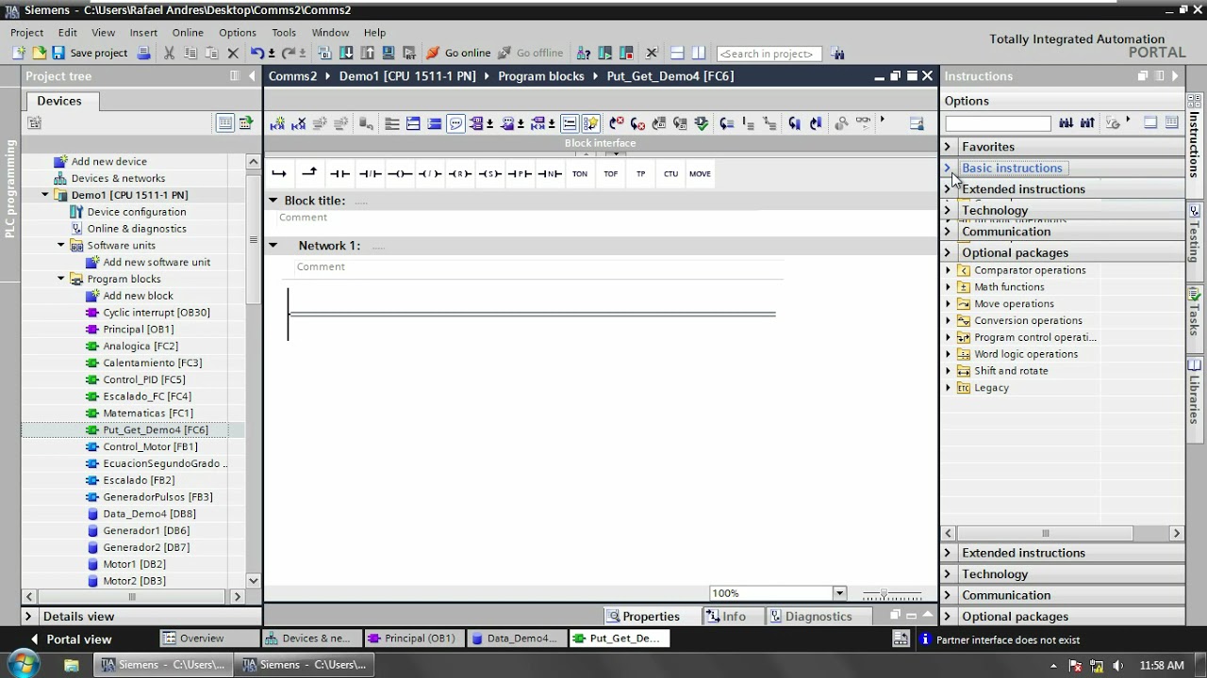
Task: Click the Print icon in the main toolbar
Action: 143,54
